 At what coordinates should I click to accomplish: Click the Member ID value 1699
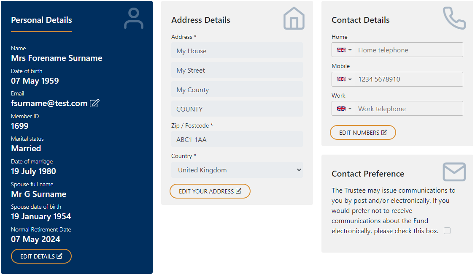20,126
